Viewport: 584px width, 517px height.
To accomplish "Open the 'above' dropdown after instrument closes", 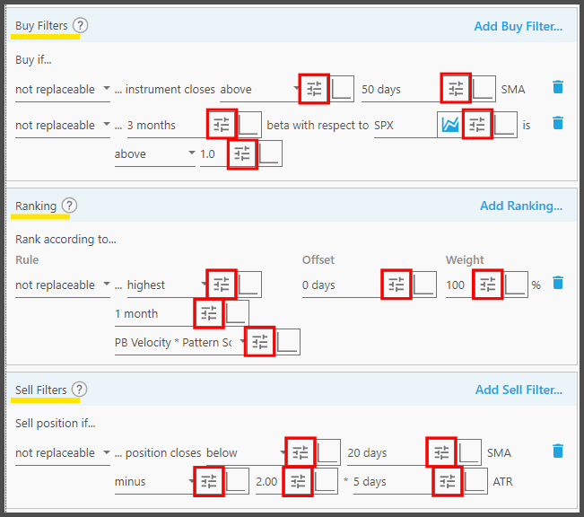I will pyautogui.click(x=259, y=90).
